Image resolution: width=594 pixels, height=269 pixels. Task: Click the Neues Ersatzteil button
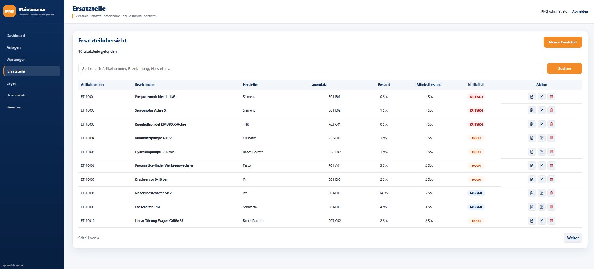tap(563, 42)
